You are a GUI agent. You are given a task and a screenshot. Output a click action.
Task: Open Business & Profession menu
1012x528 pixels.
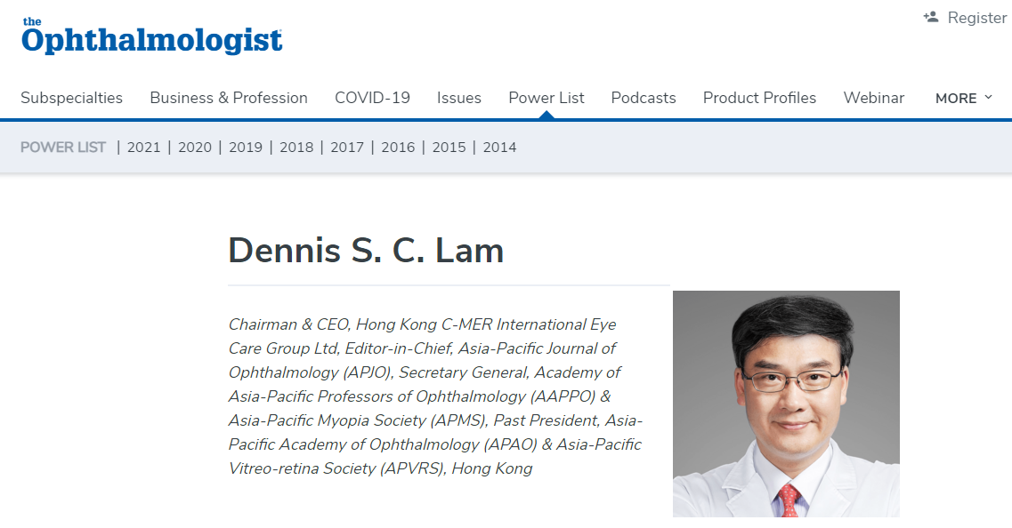click(229, 98)
